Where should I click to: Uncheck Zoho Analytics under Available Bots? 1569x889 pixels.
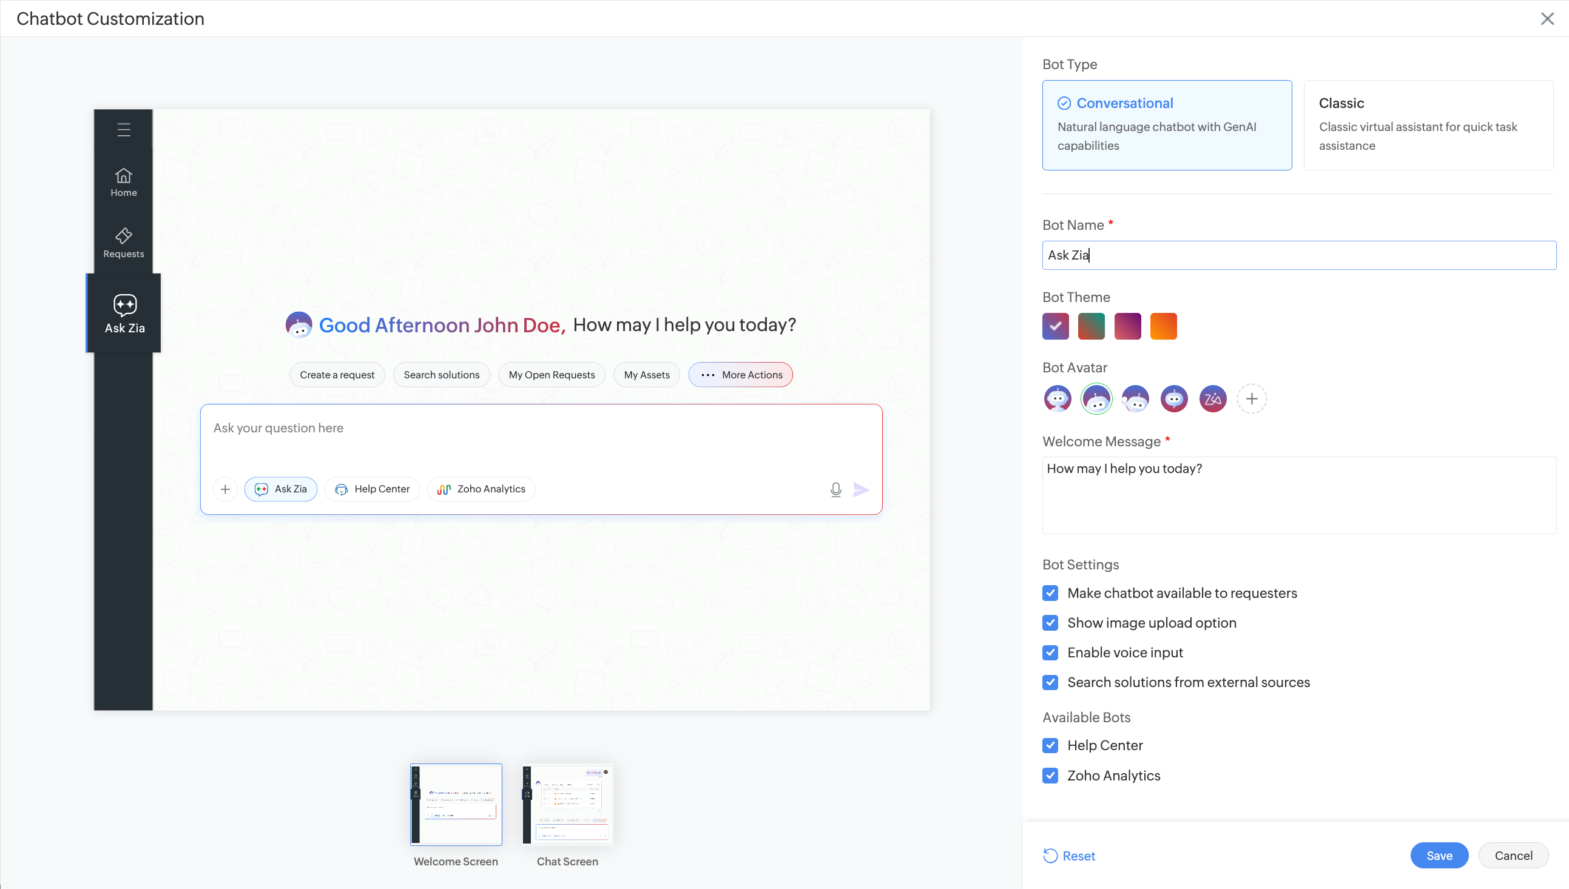pos(1050,776)
